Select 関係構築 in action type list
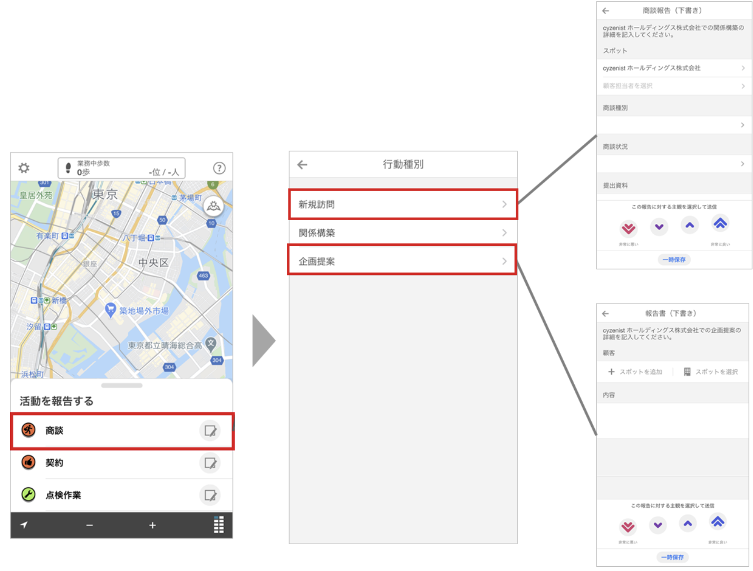 [x=403, y=233]
